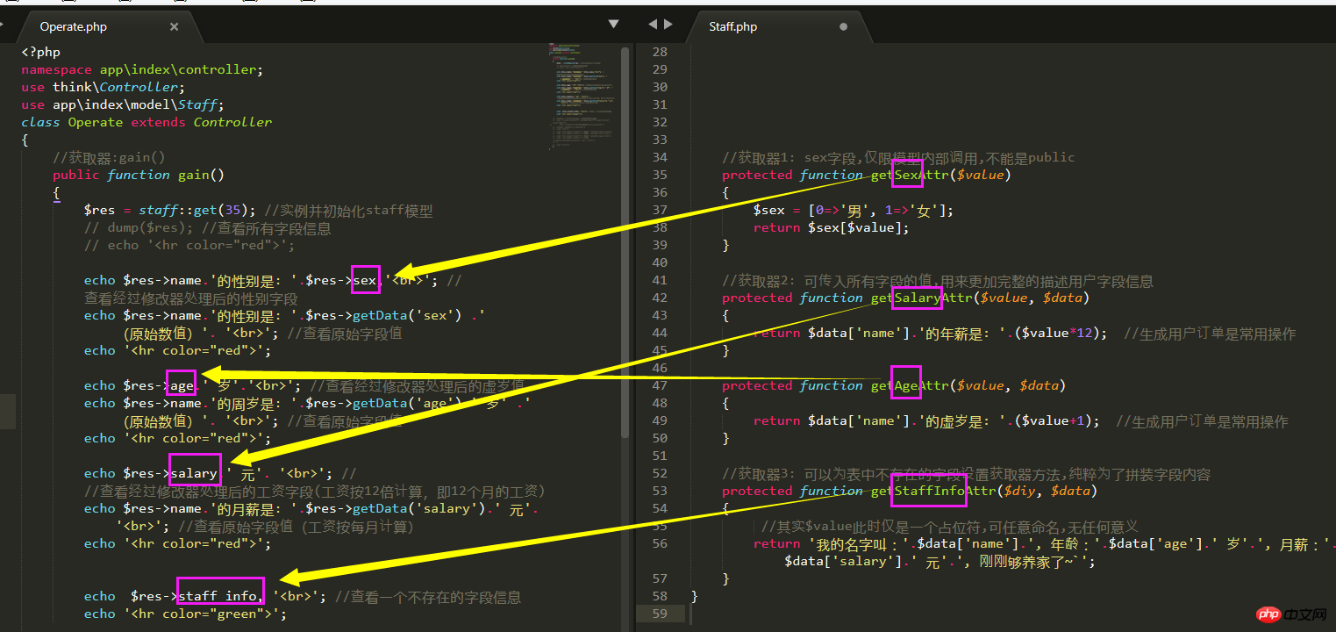This screenshot has width=1336, height=632.
Task: Click the 'return $sex[$value];' line
Action: click(x=831, y=227)
